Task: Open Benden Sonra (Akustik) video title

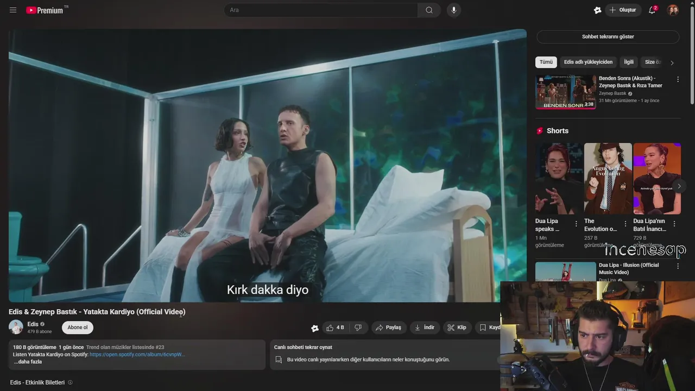Action: point(630,82)
